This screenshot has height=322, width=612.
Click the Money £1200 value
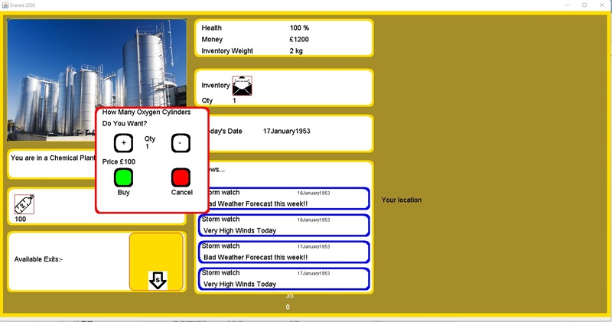[x=299, y=39]
